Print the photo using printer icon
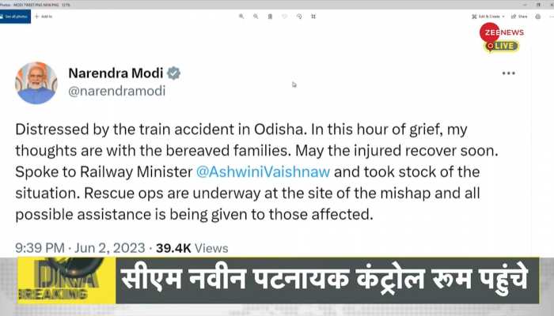Image resolution: width=554 pixels, height=316 pixels. pos(537,17)
